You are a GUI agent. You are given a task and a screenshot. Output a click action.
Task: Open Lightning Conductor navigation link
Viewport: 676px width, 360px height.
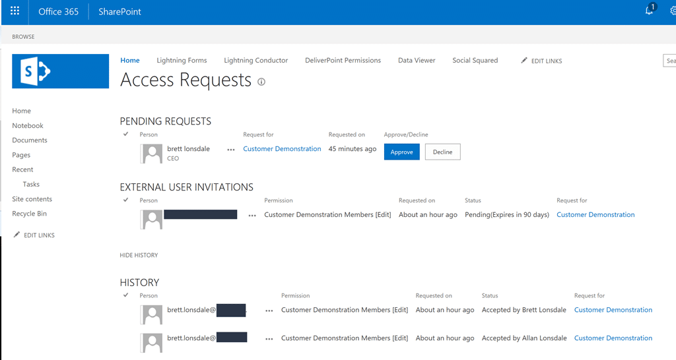255,60
